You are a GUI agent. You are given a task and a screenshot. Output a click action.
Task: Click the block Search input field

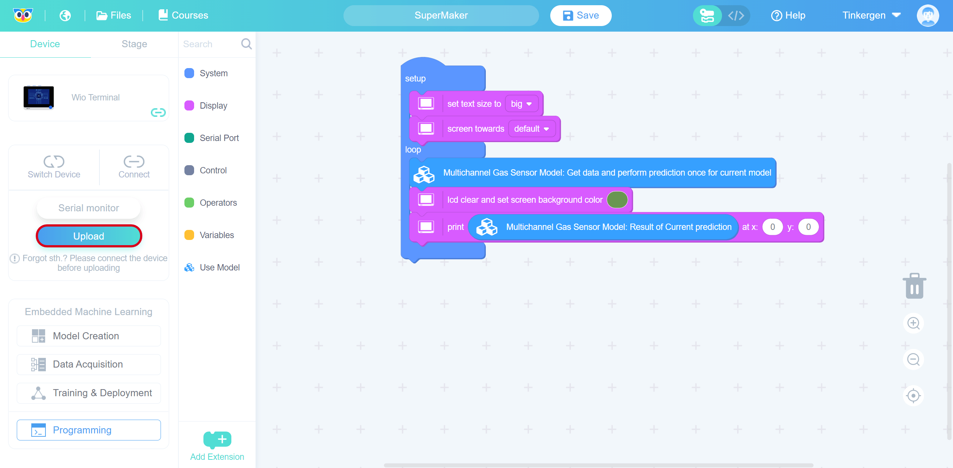point(209,44)
